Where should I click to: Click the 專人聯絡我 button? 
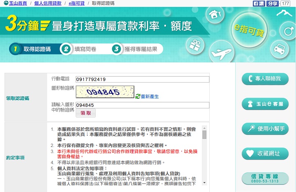coord(265,79)
